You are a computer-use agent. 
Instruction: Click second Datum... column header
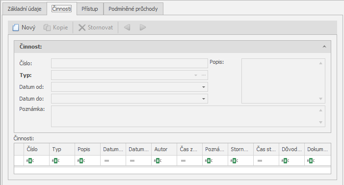(139, 149)
